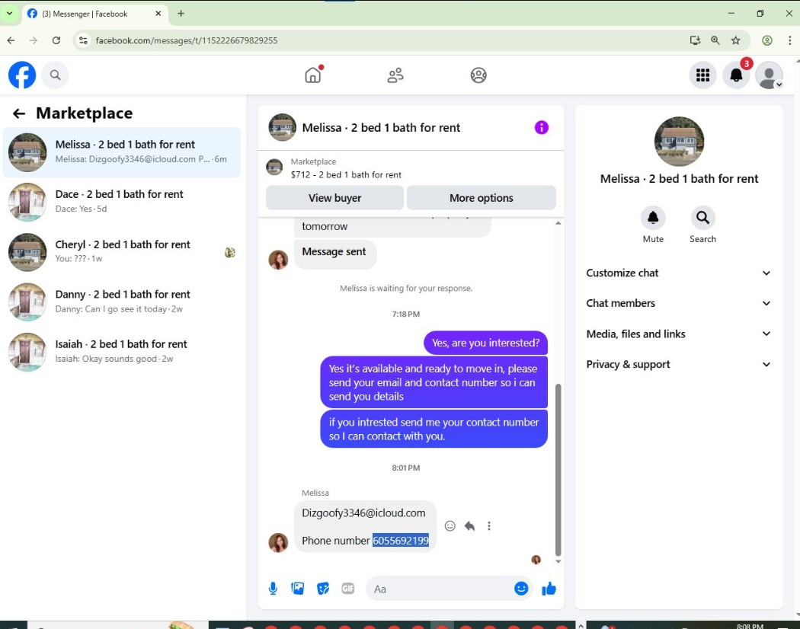The image size is (800, 629).
Task: Expand Customize chat section
Action: pos(678,273)
